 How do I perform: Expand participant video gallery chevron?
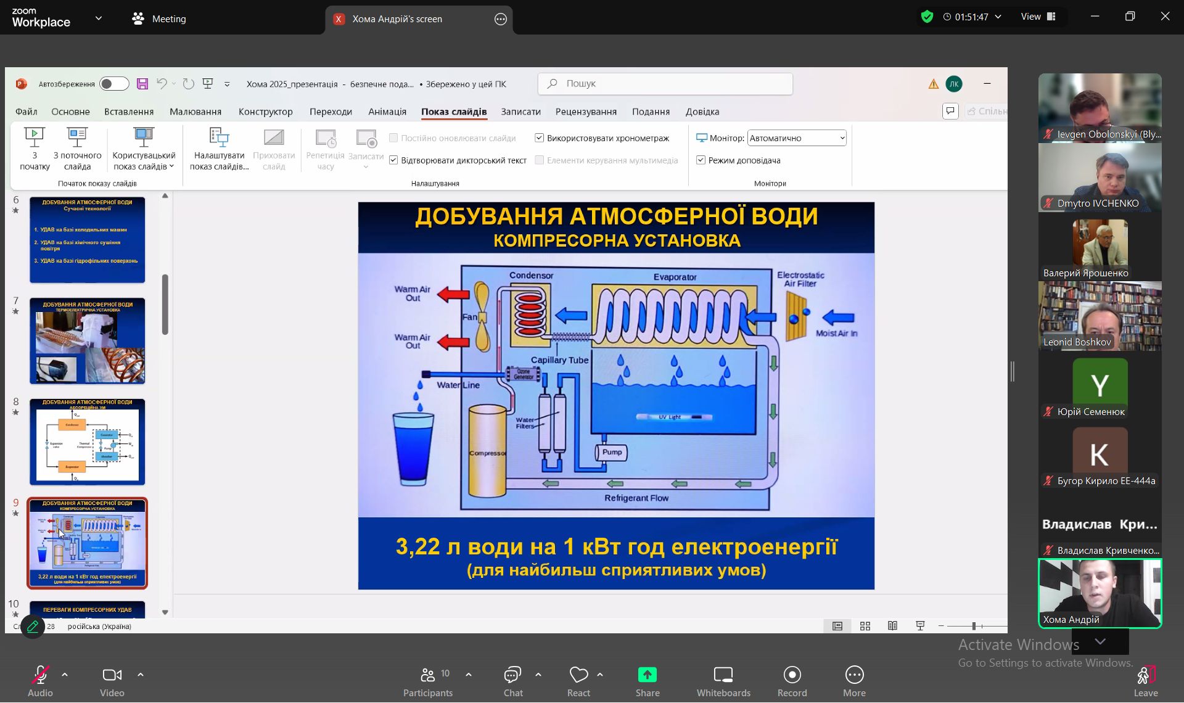(x=1100, y=641)
